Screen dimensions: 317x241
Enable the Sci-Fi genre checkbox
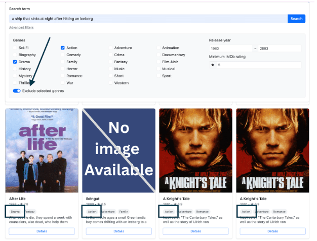(15, 48)
